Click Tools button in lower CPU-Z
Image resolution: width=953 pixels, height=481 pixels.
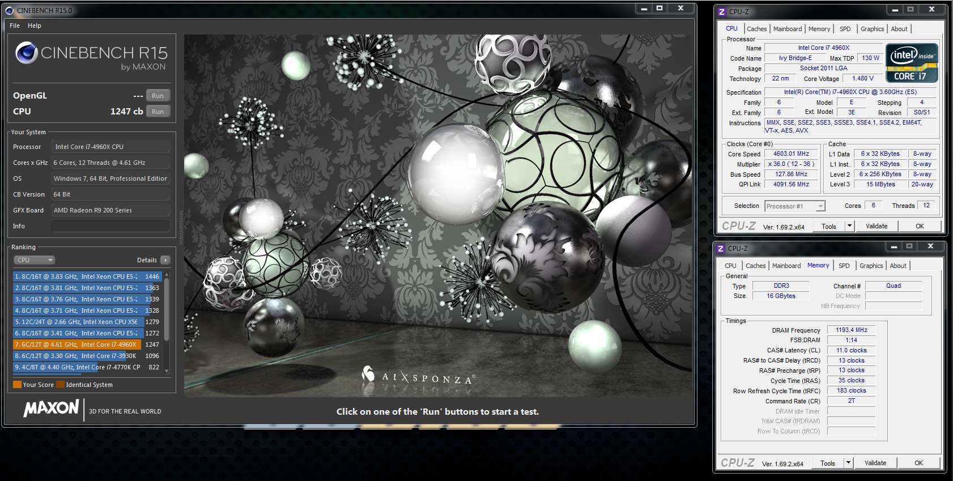828,463
